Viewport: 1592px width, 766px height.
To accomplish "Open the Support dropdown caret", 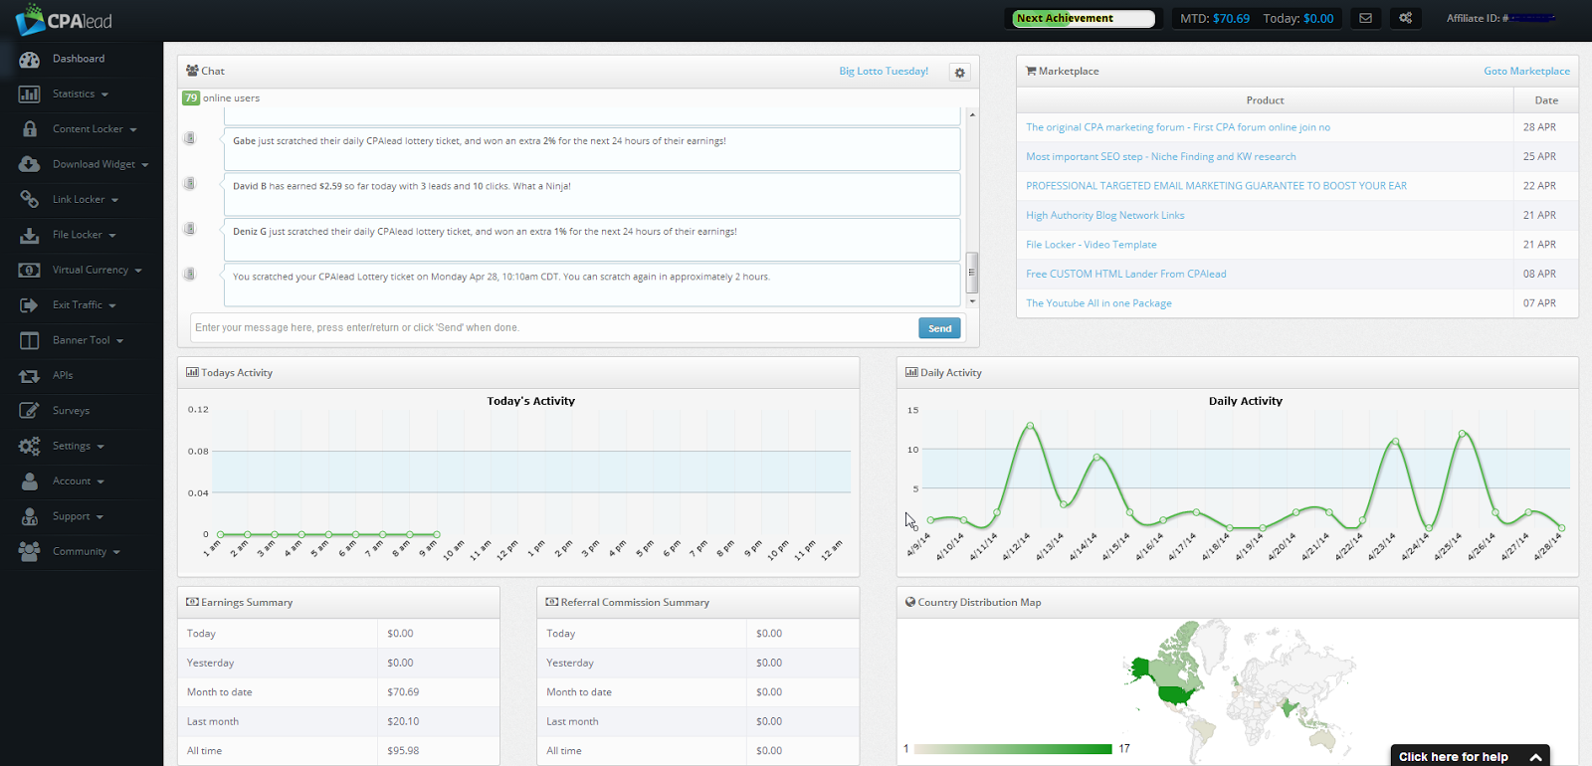I will pos(99,517).
